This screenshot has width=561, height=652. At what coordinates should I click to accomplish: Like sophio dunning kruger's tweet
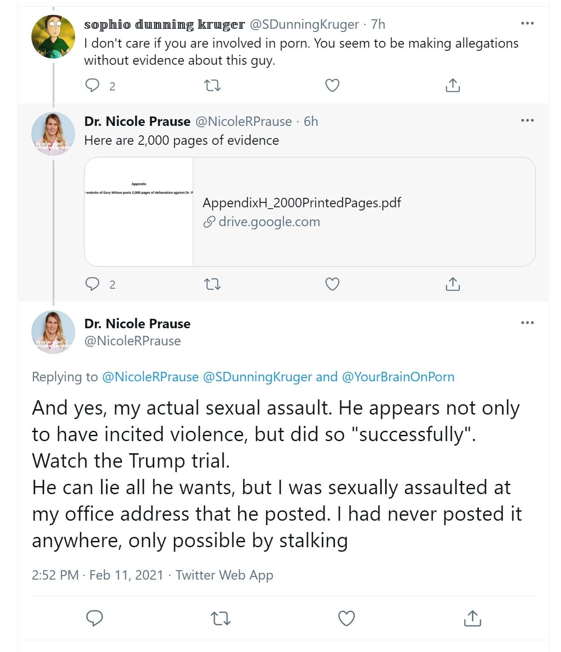point(332,85)
